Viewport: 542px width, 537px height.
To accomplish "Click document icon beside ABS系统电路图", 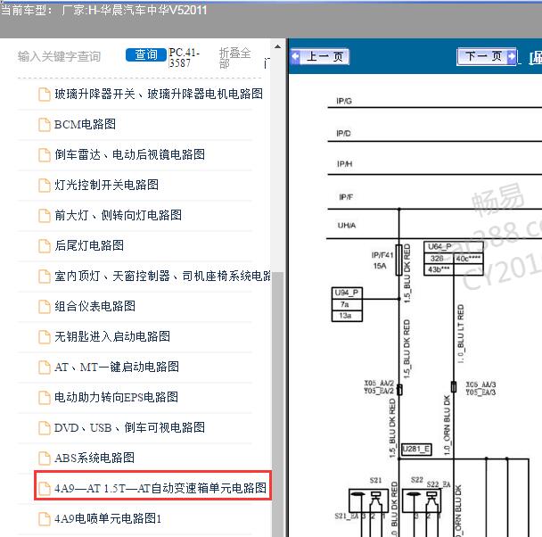I will (45, 459).
